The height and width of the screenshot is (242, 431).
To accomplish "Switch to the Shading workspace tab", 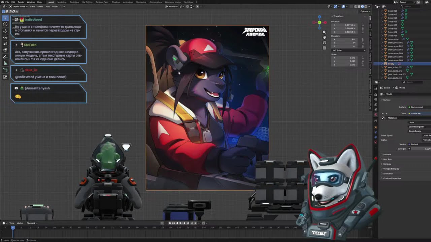I will pyautogui.click(x=115, y=2).
